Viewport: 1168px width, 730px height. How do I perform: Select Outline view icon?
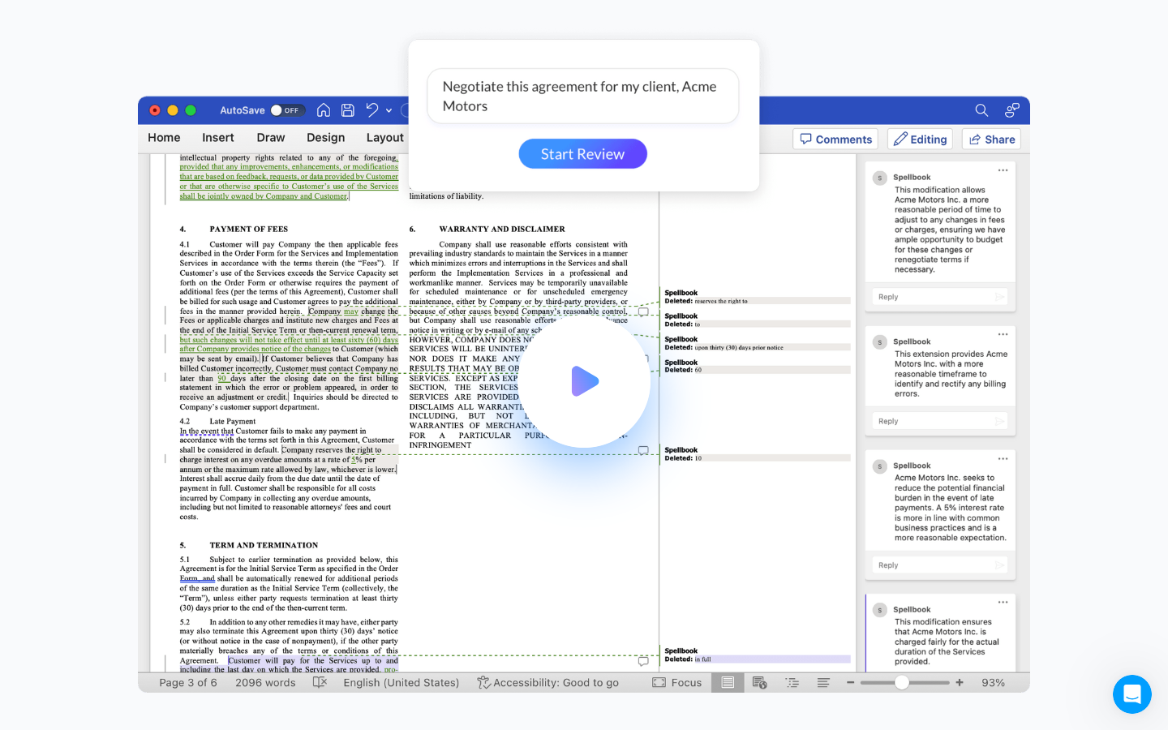point(792,683)
